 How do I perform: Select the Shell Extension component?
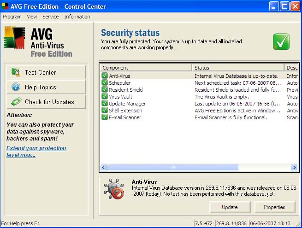click(x=199, y=111)
